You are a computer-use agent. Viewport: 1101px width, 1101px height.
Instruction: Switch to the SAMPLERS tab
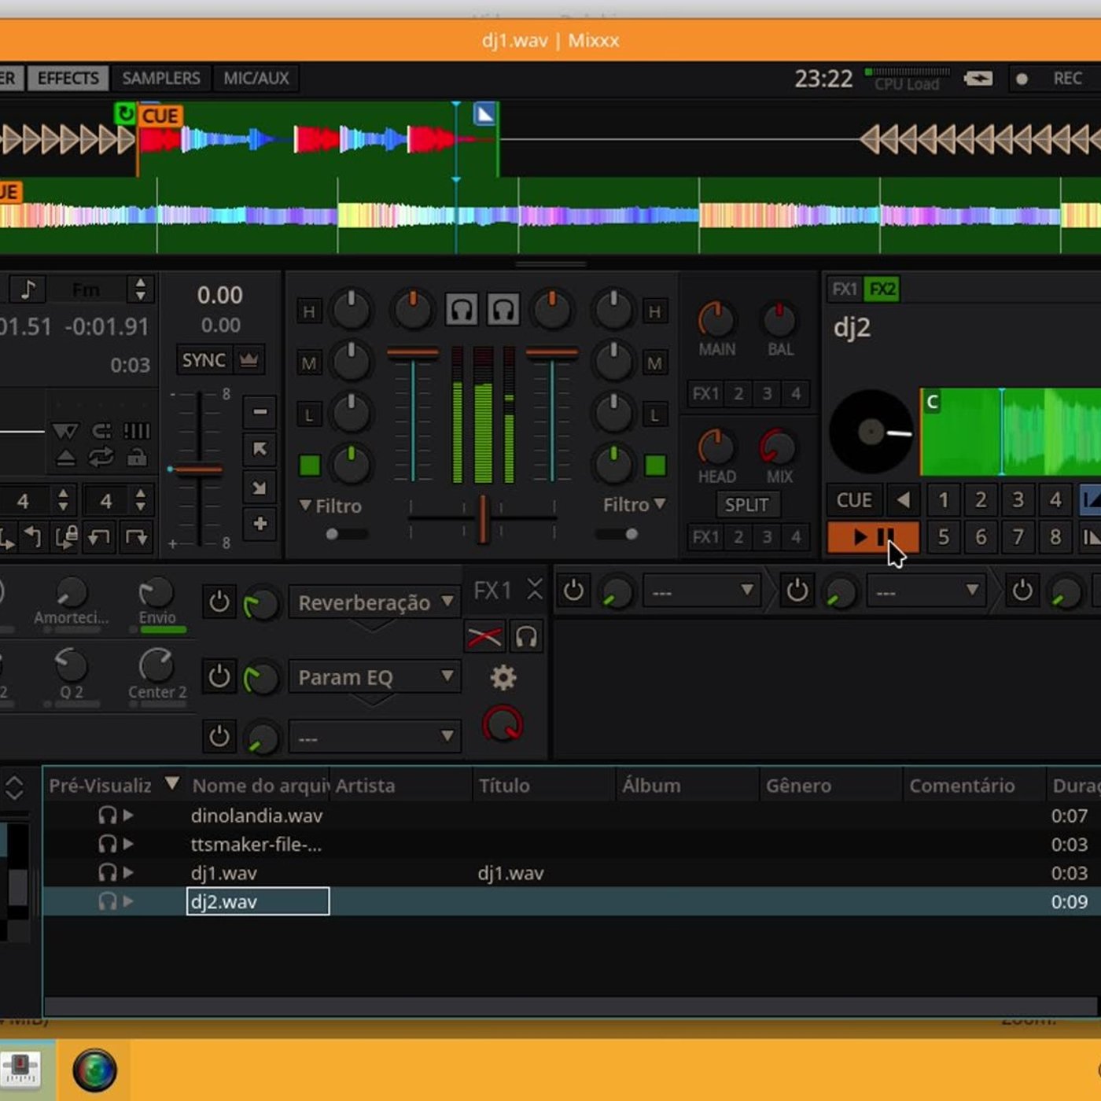coord(161,78)
